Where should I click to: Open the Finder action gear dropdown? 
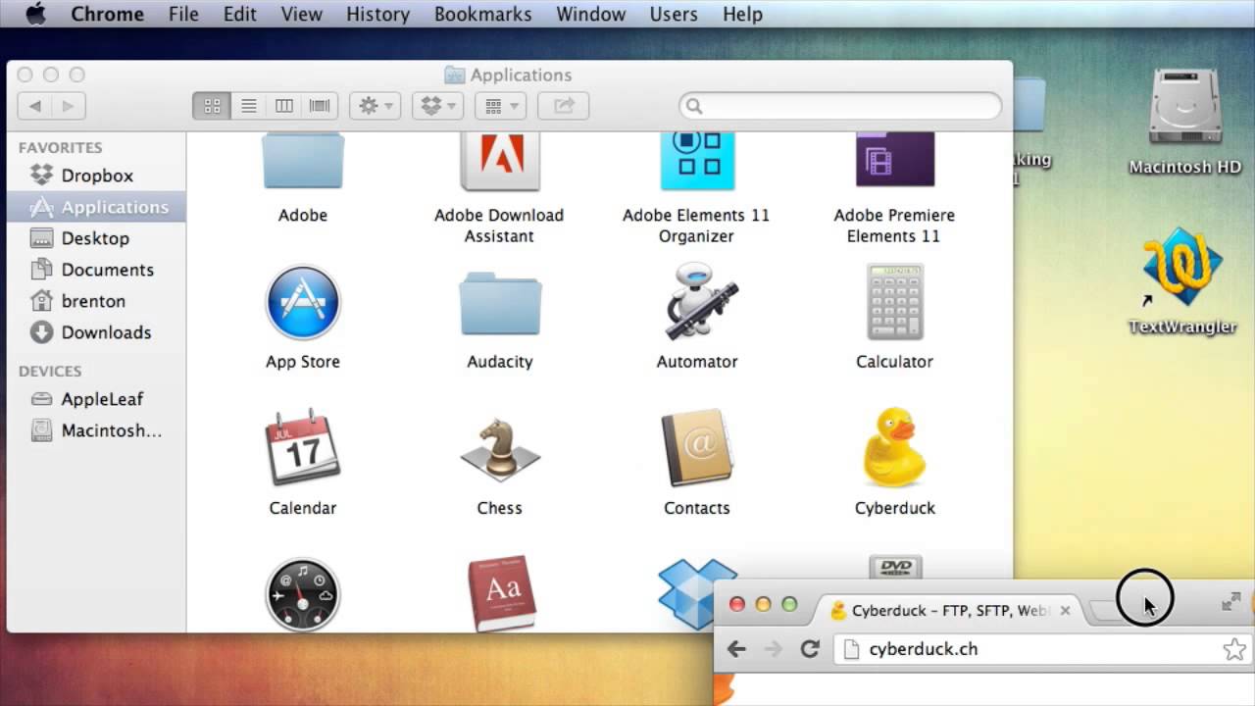tap(375, 106)
